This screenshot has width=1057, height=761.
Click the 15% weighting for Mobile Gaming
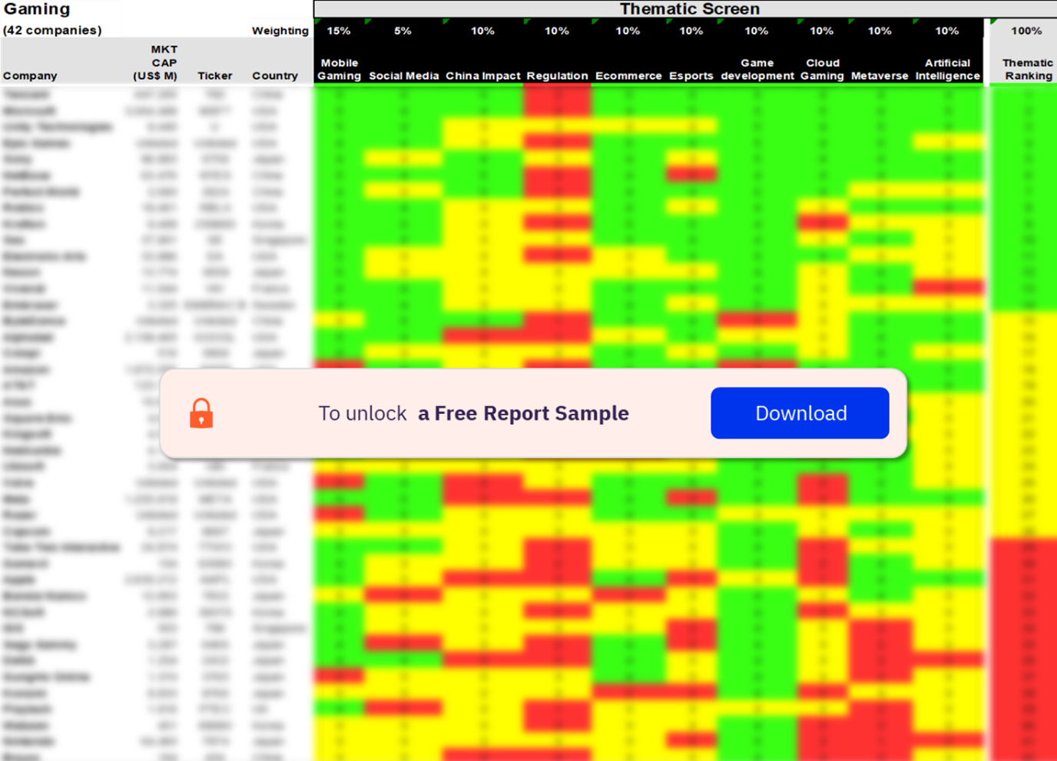click(x=339, y=31)
